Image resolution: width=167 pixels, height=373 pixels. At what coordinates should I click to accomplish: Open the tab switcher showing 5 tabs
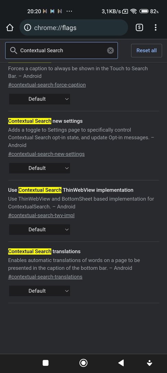tap(139, 28)
